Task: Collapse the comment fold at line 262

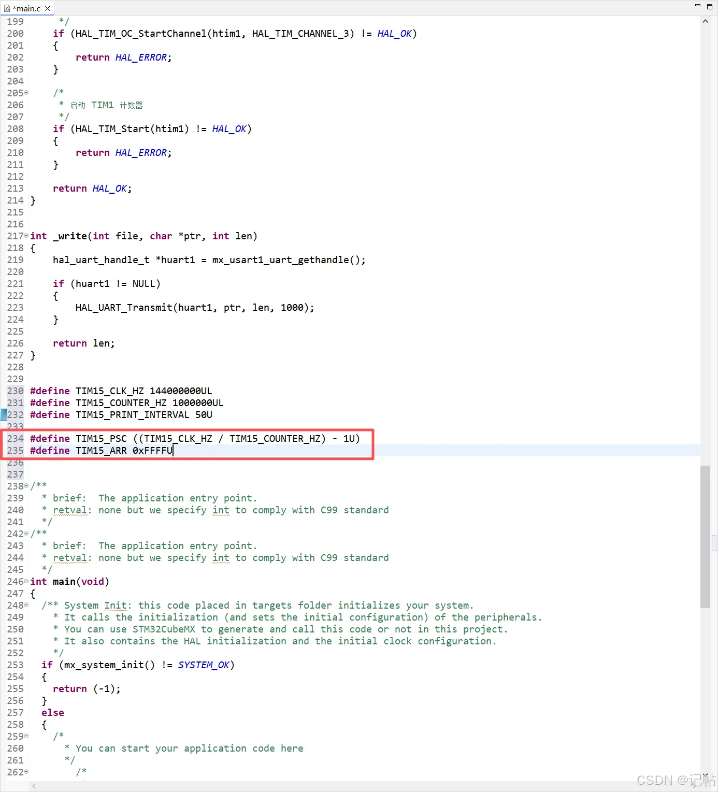Action: [26, 772]
